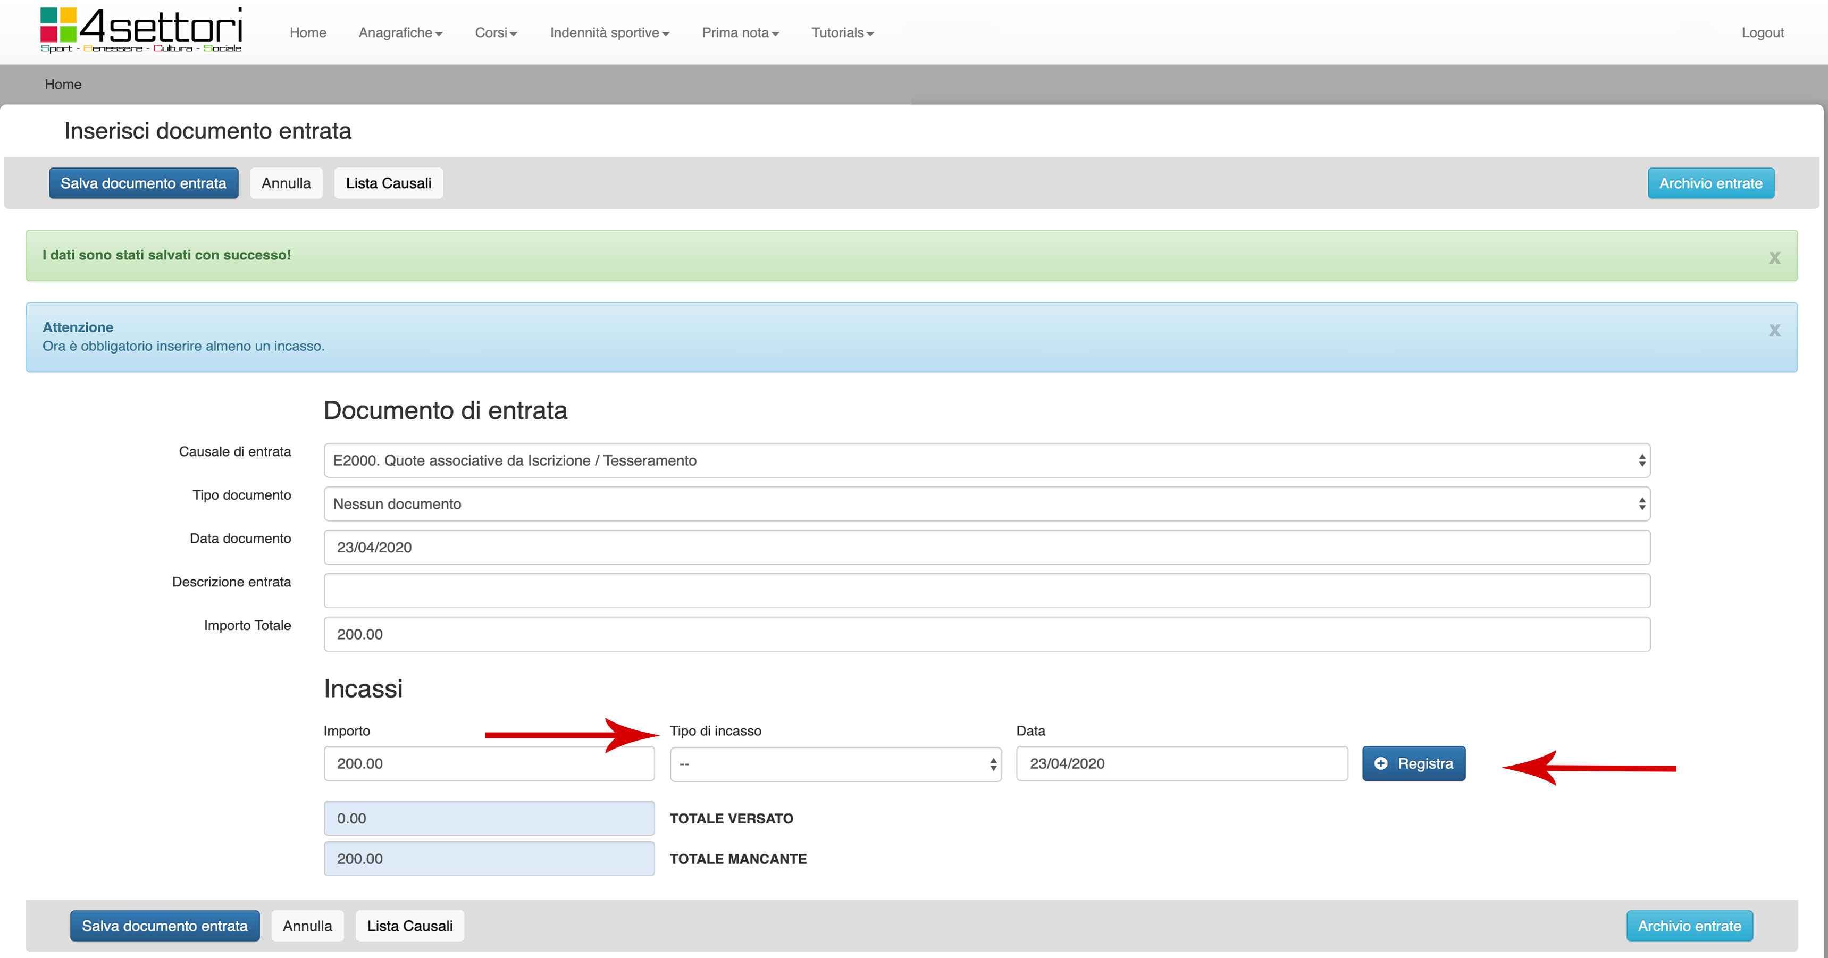Click the Home breadcrumb link

pos(62,85)
